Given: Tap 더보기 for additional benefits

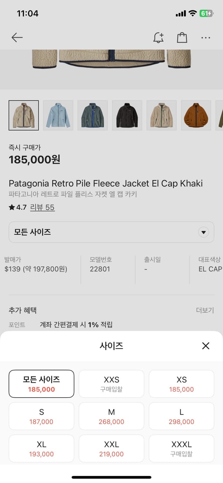Looking at the screenshot, I should (205, 310).
